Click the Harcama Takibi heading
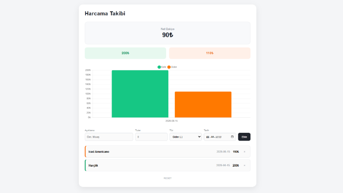 click(x=105, y=13)
